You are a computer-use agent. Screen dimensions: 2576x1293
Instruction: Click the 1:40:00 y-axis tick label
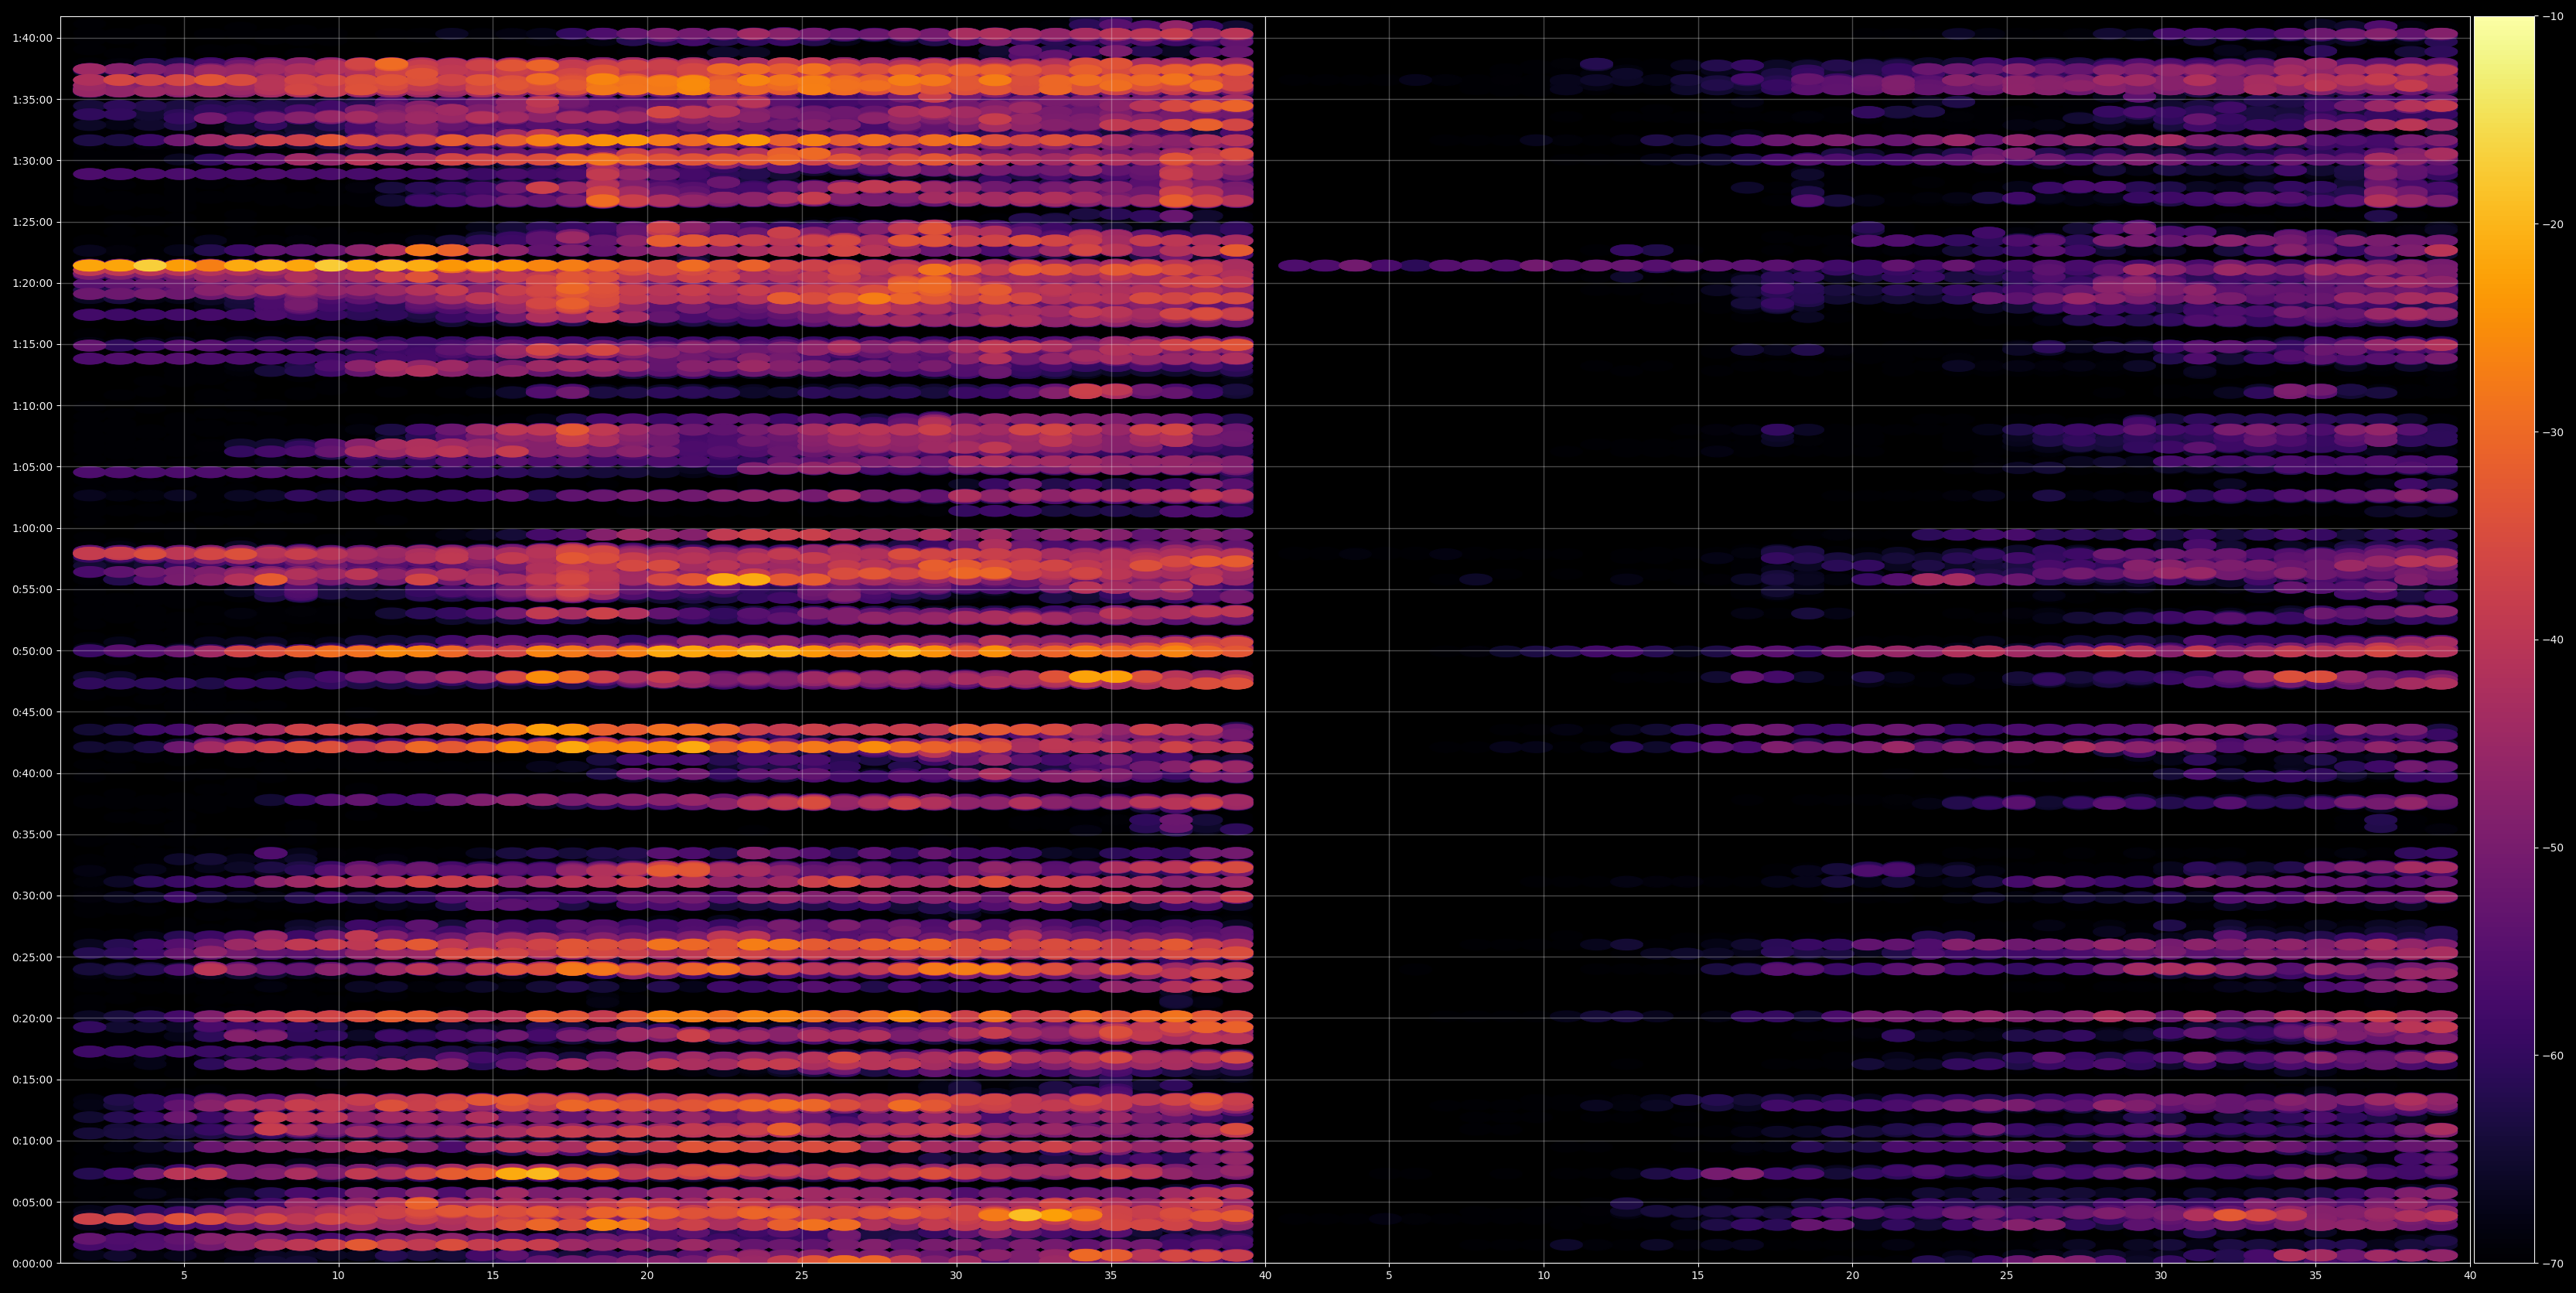click(x=32, y=38)
